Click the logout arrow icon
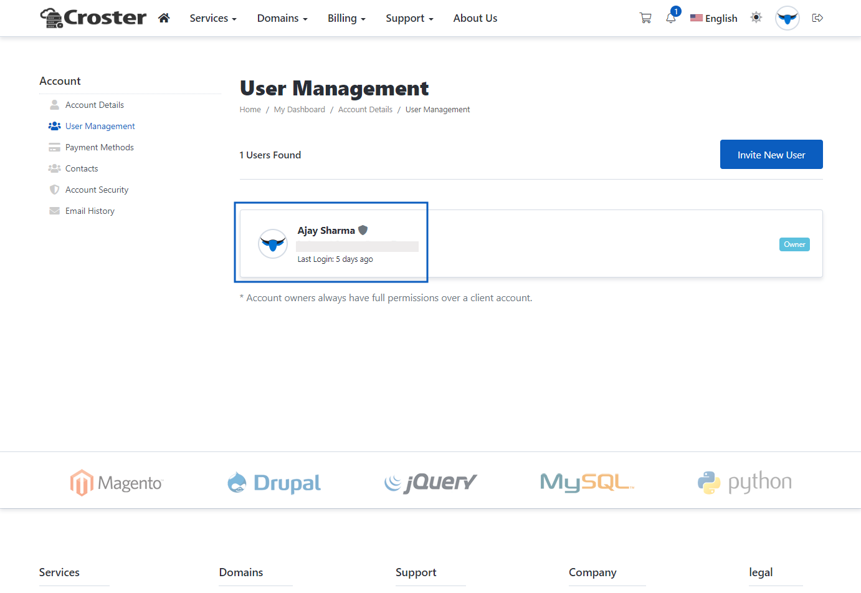The image size is (861, 593). [x=817, y=18]
